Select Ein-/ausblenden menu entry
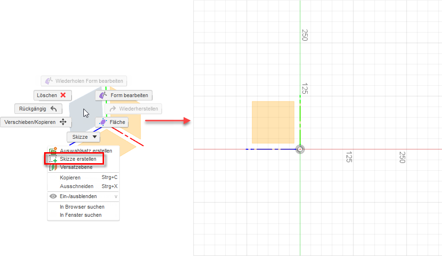 pyautogui.click(x=78, y=196)
